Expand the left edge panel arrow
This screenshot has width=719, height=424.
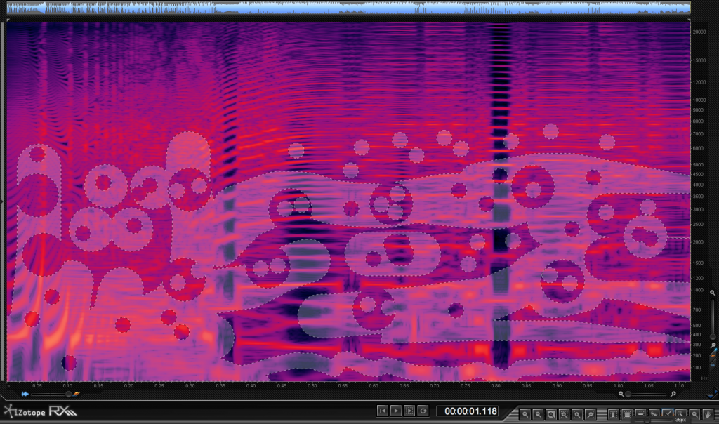coord(3,201)
